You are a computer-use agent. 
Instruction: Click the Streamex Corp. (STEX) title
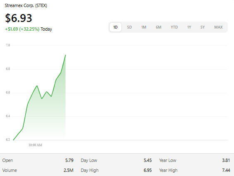(x=26, y=5)
